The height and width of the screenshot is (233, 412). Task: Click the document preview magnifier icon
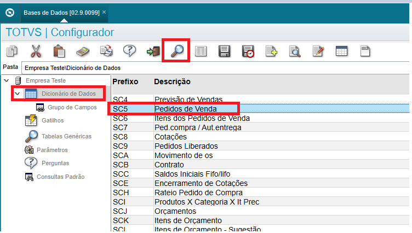[x=295, y=51]
